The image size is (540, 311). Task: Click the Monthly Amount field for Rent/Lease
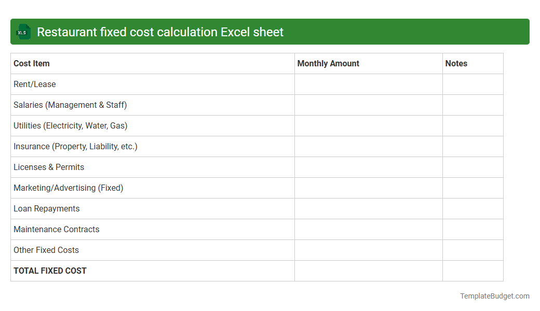(368, 84)
